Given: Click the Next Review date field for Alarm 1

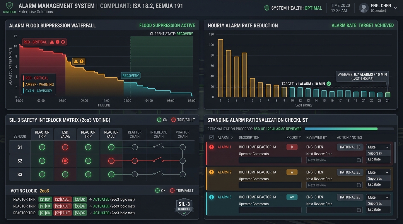Looking at the screenshot, I should [x=334, y=160].
